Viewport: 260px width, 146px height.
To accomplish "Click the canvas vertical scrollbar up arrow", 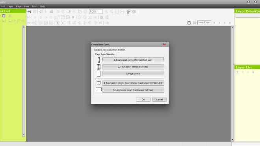I will point(232,28).
